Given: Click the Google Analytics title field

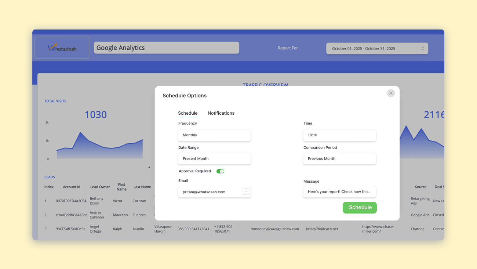Looking at the screenshot, I should tap(166, 47).
